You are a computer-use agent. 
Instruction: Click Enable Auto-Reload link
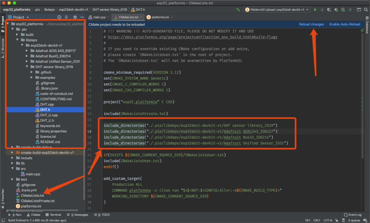click(344, 24)
